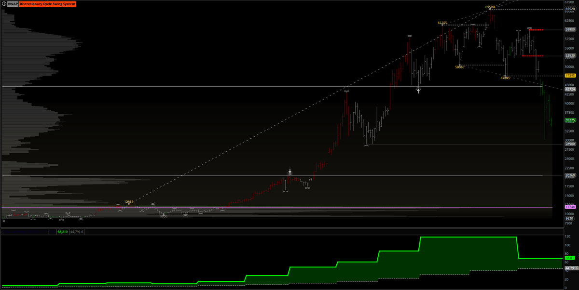Select the yellow 47395 price label
The image size is (579, 290).
click(570, 76)
